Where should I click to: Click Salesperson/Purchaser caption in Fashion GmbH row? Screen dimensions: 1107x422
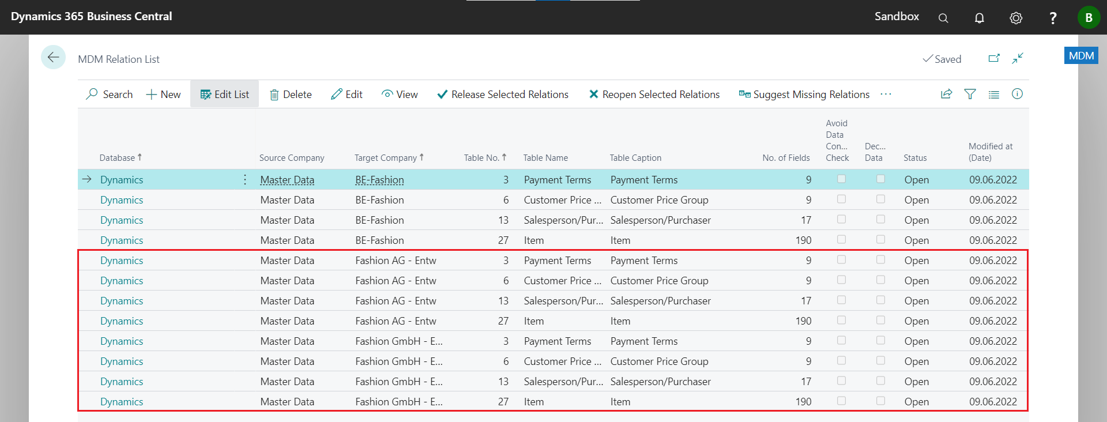coord(661,382)
